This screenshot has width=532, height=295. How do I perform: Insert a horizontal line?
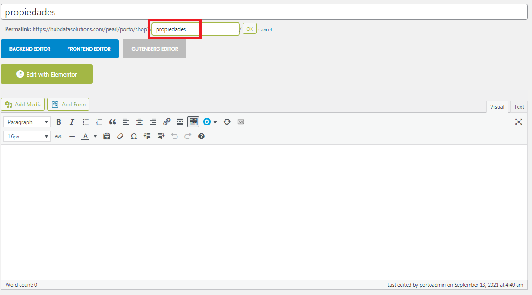pos(72,136)
